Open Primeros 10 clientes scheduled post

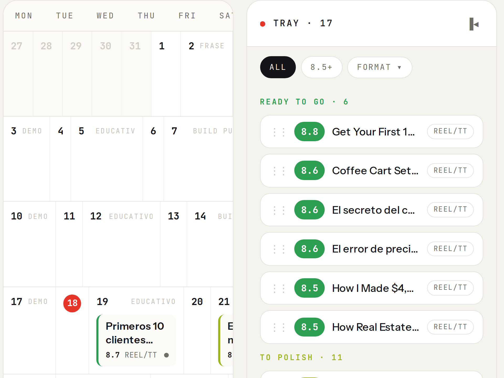[136, 340]
